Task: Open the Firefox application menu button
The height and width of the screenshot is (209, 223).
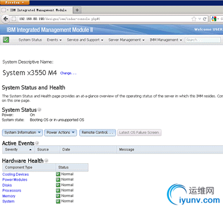Action: (x=15, y=2)
